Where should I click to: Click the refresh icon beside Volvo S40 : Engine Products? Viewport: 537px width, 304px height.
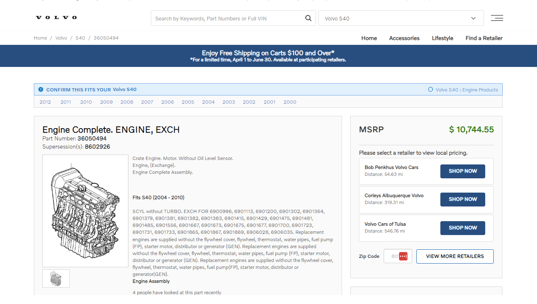coord(430,89)
